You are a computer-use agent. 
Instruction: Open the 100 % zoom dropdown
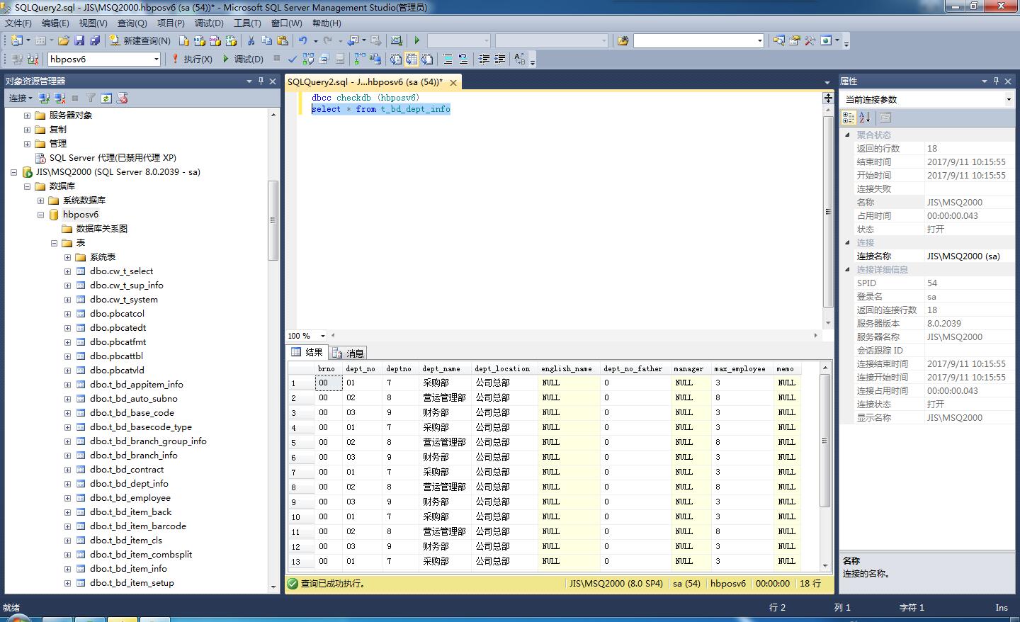(x=323, y=336)
